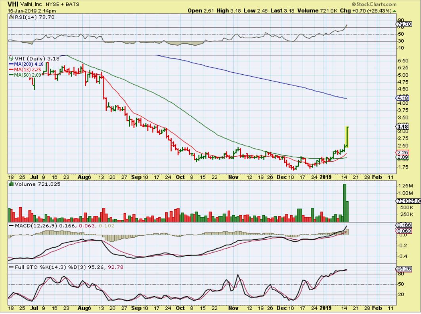Open the StockCharts.com copyright link

pos(374,4)
